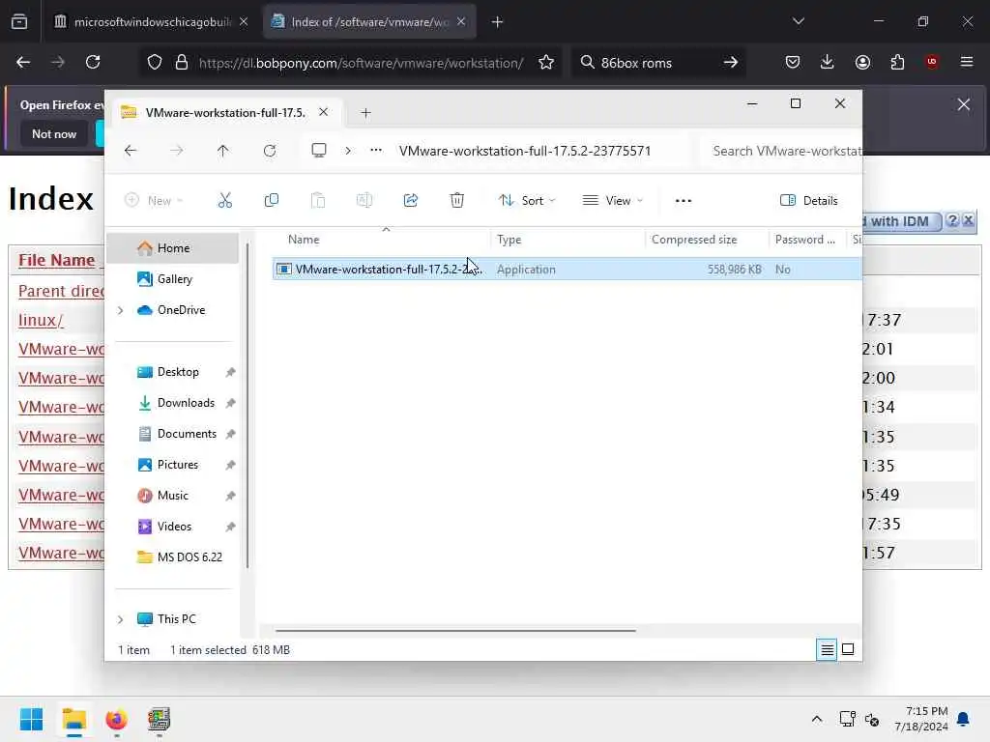990x742 pixels.
Task: Click the horizontal scrollbar in file list
Action: 455,630
